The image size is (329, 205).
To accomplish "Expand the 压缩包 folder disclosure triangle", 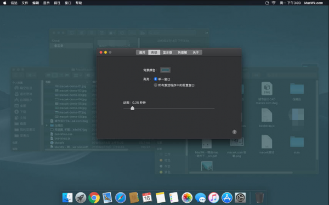I will [47, 126].
